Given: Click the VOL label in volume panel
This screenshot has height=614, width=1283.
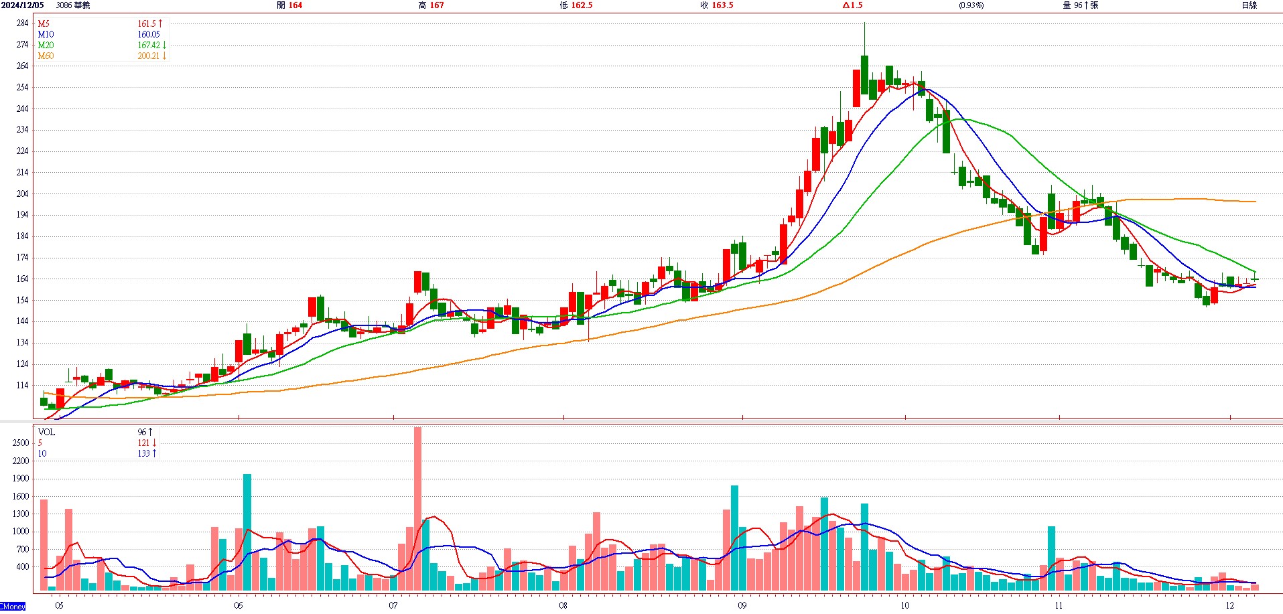Looking at the screenshot, I should [46, 432].
